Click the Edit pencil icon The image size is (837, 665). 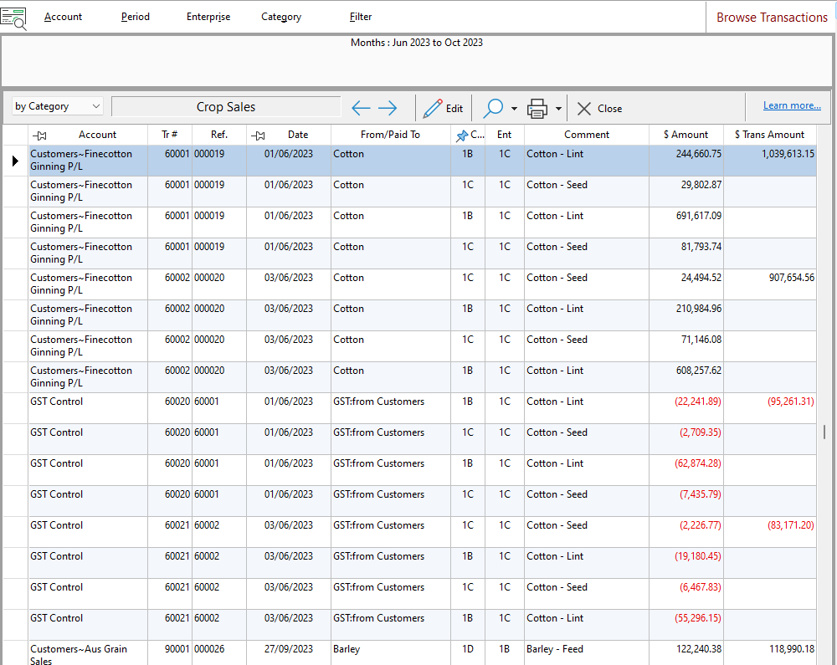click(433, 108)
